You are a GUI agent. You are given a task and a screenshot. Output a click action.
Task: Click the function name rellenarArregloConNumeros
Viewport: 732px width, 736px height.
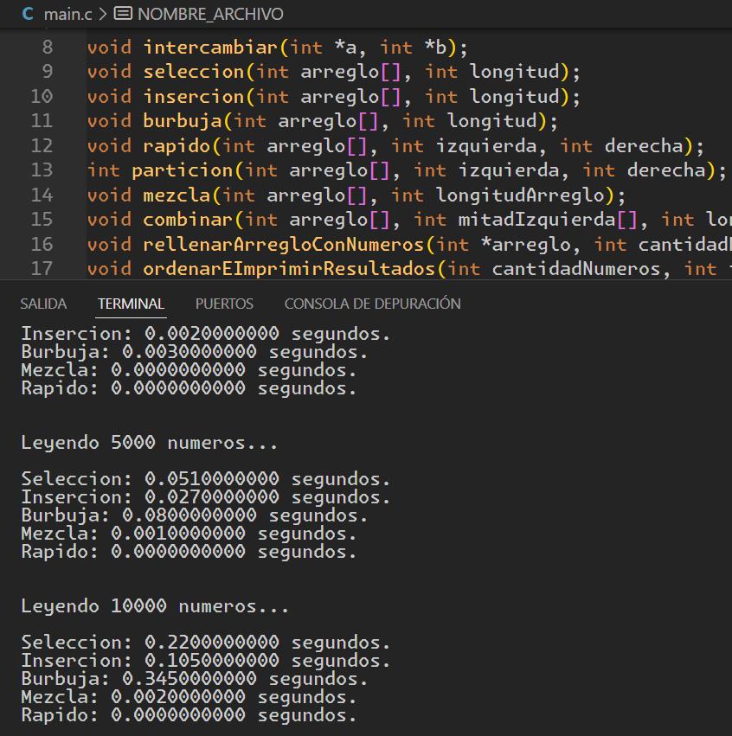pos(284,244)
